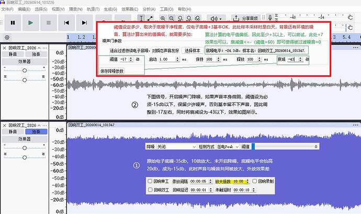Screen dimensions: 361x214
Task: Open 效果器 effects for the upper track
Action: 25,62
